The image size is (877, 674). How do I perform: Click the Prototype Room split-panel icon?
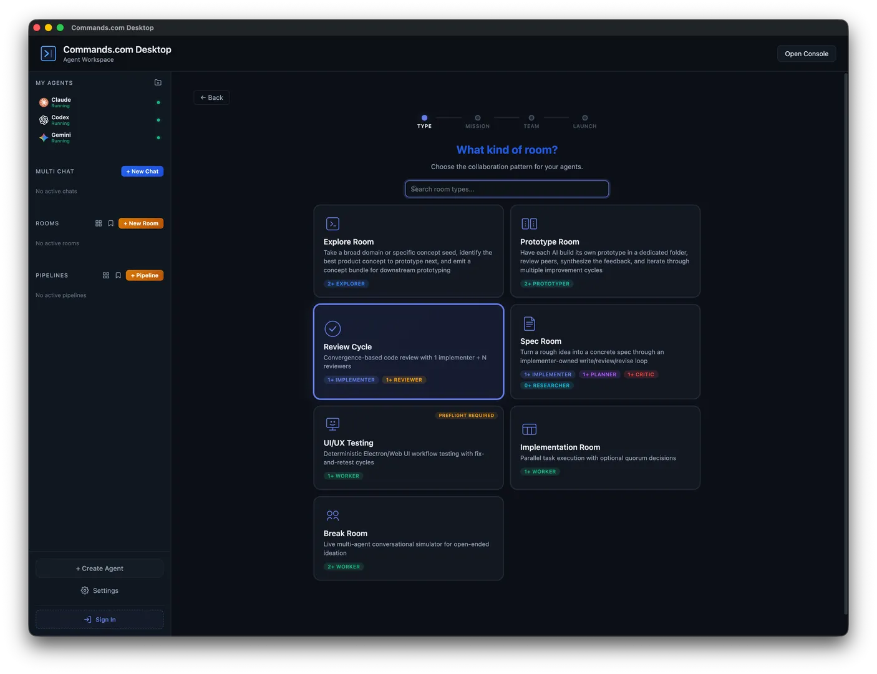[529, 223]
